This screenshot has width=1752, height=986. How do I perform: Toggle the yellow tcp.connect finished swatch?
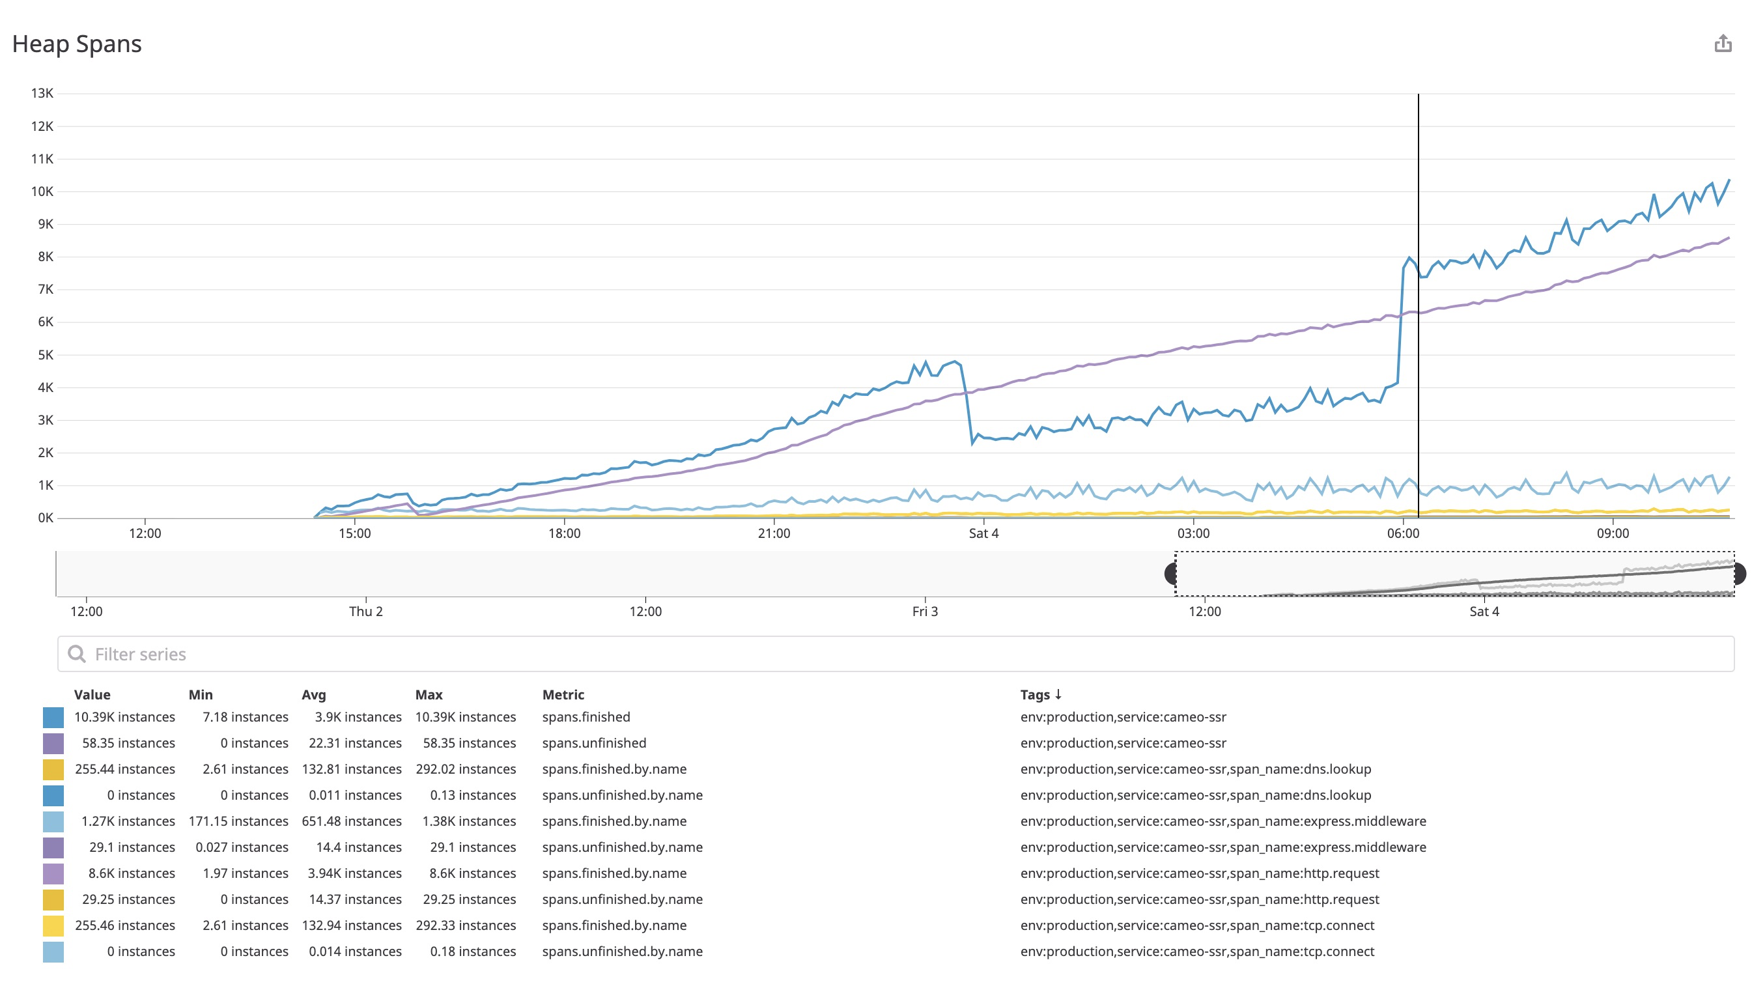[x=53, y=925]
